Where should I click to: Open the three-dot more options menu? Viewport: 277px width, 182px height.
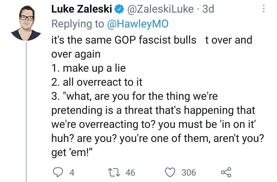point(264,9)
